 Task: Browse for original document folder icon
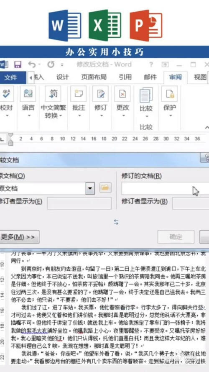pos(105,188)
